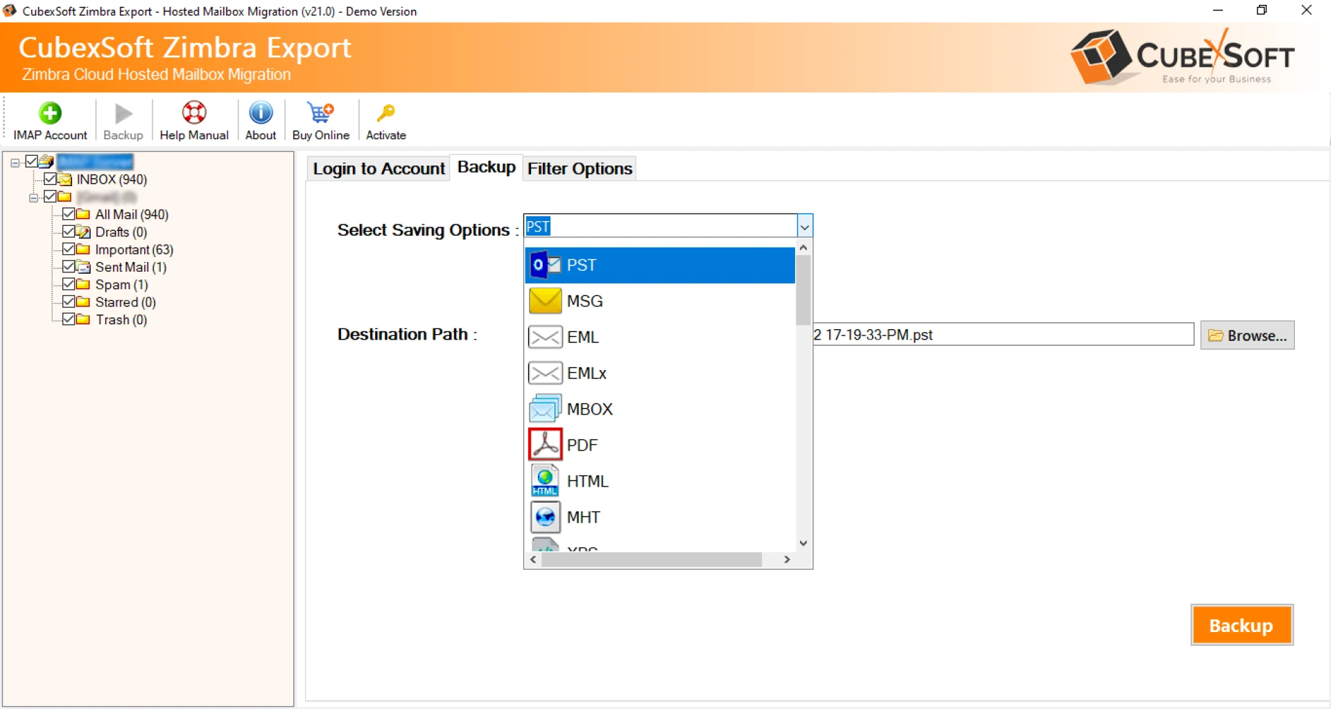Image resolution: width=1331 pixels, height=709 pixels.
Task: Collapse the top-level account tree node
Action: click(x=15, y=161)
